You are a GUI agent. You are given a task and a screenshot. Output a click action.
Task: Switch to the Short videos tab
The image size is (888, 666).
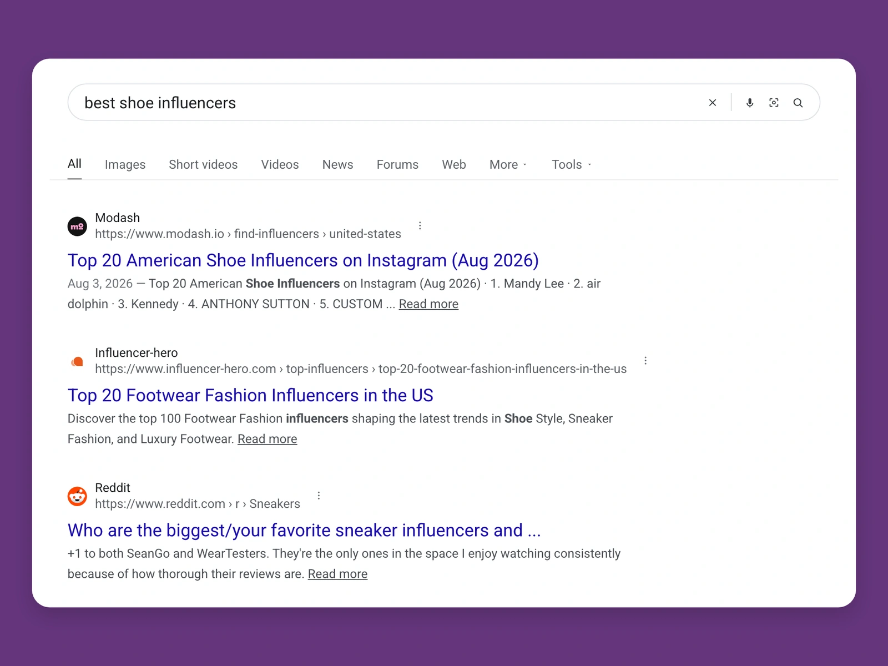(203, 164)
